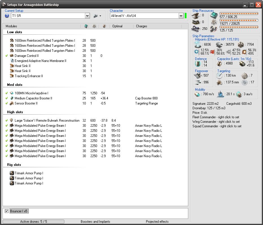The height and width of the screenshot is (225, 263).
Task: Click the Charges column header
Action: tap(142, 26)
